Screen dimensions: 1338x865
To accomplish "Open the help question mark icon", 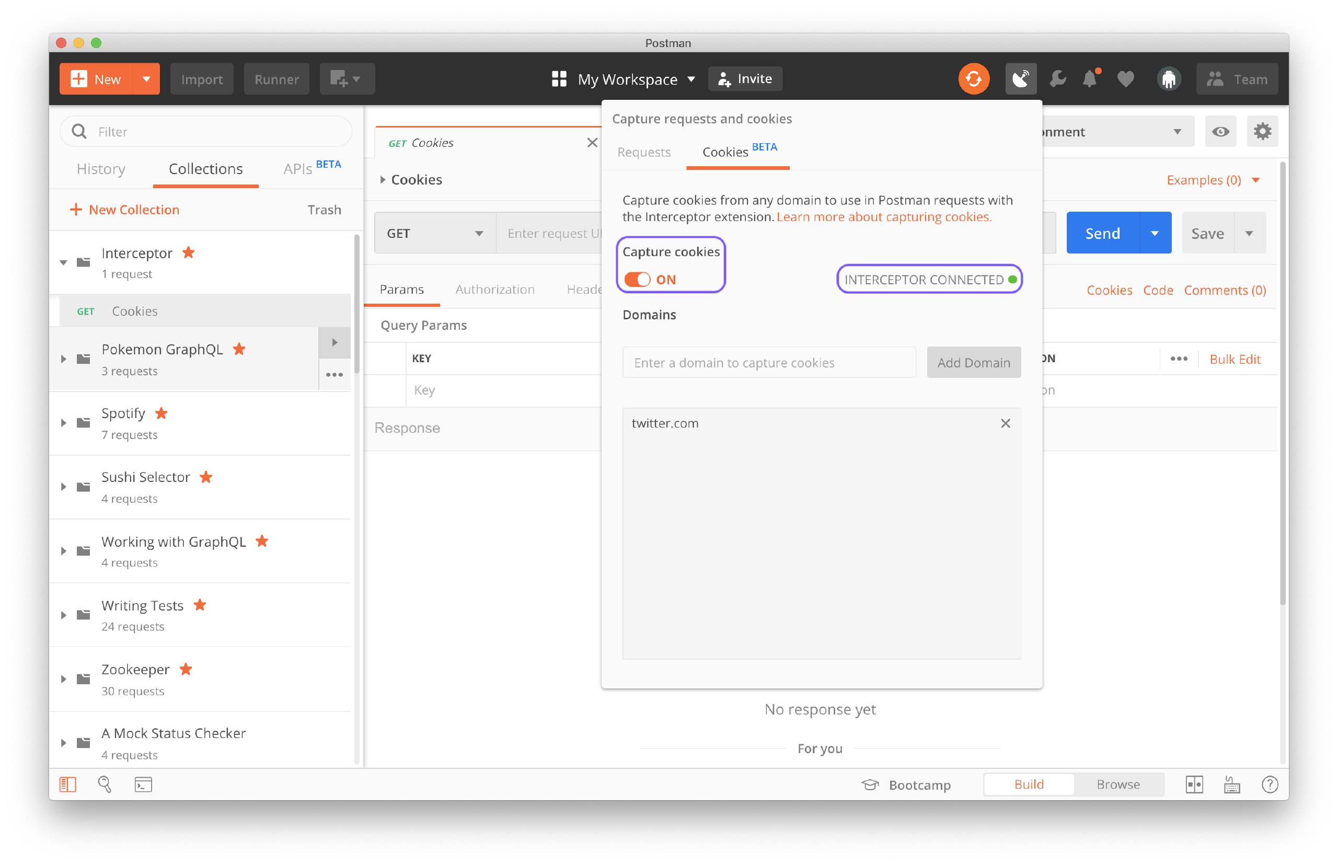I will pos(1269,784).
